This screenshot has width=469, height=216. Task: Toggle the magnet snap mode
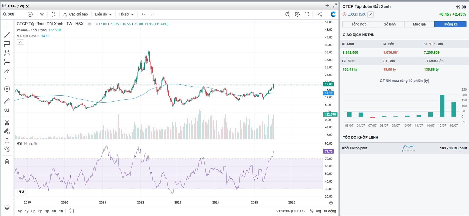pyautogui.click(x=7, y=122)
